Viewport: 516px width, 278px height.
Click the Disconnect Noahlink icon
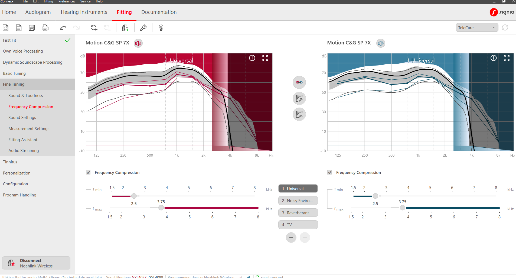(11, 263)
